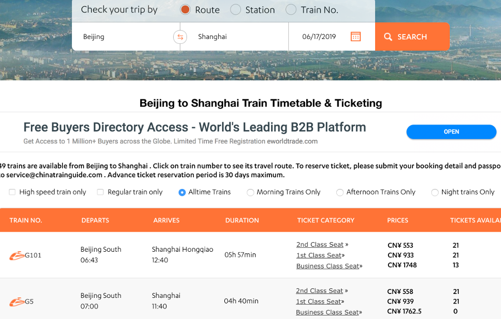Open the G101 2nd Class Seat link
Image resolution: width=501 pixels, height=319 pixels.
[320, 245]
